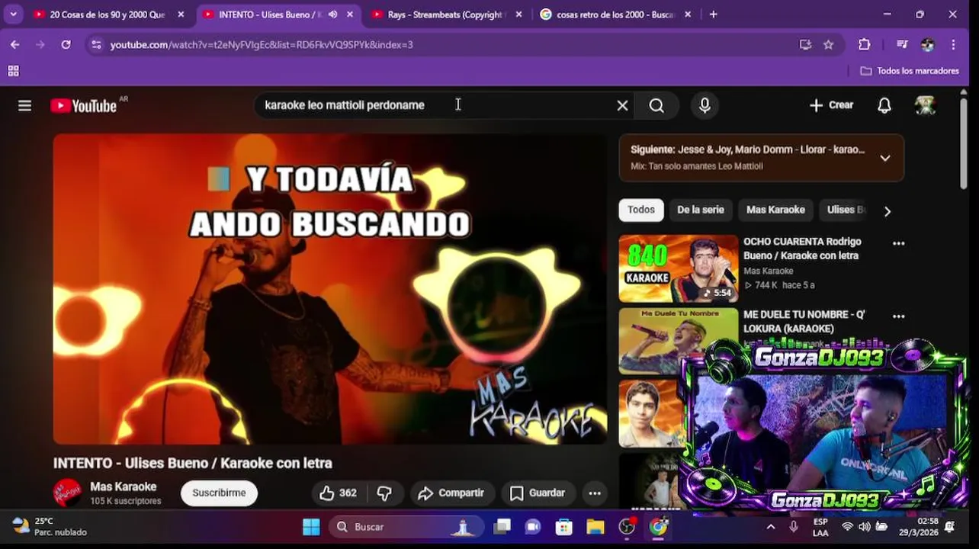Open Microsoft Store from the taskbar

pyautogui.click(x=563, y=527)
